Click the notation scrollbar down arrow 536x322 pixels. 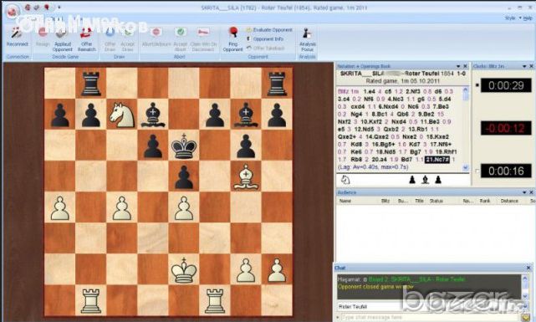(465, 167)
